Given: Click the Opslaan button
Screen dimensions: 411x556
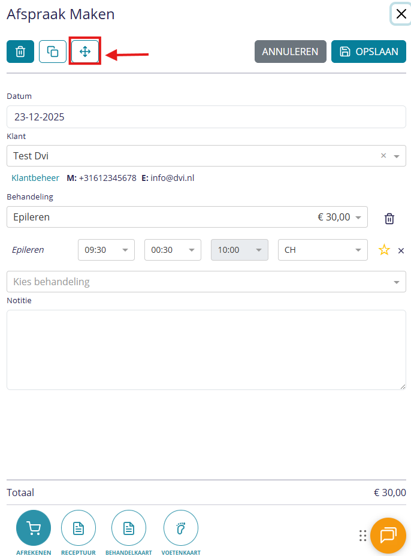Looking at the screenshot, I should 368,52.
